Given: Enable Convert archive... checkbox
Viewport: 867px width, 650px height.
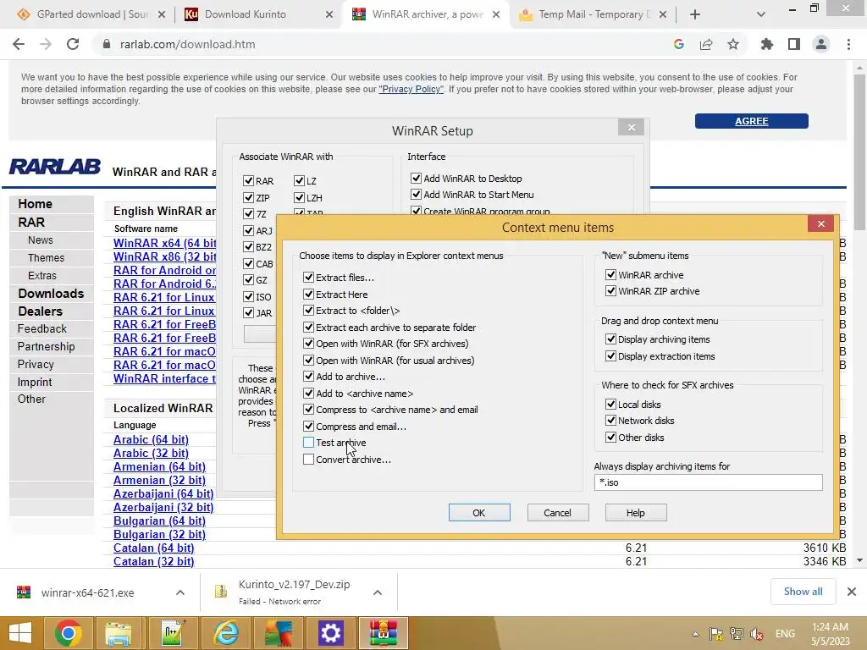Looking at the screenshot, I should coord(308,459).
